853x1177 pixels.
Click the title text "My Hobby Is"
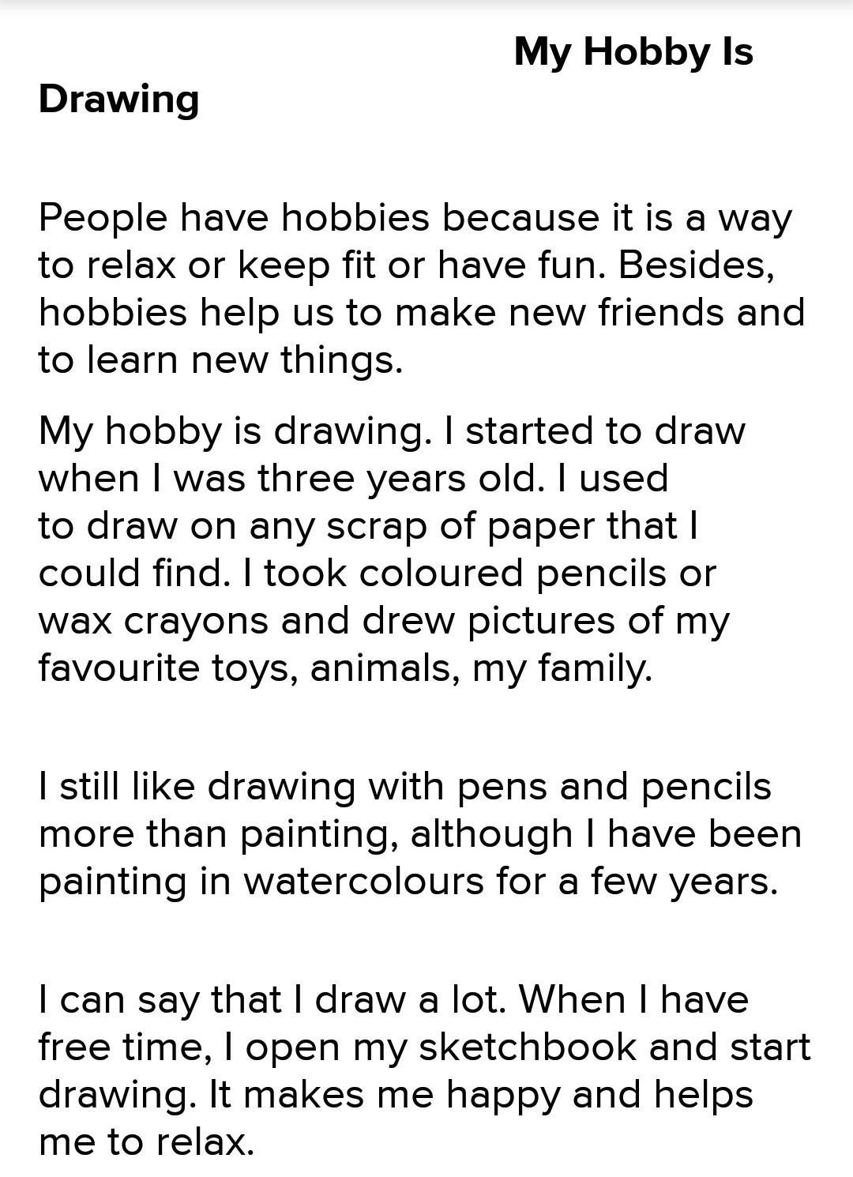pos(633,53)
